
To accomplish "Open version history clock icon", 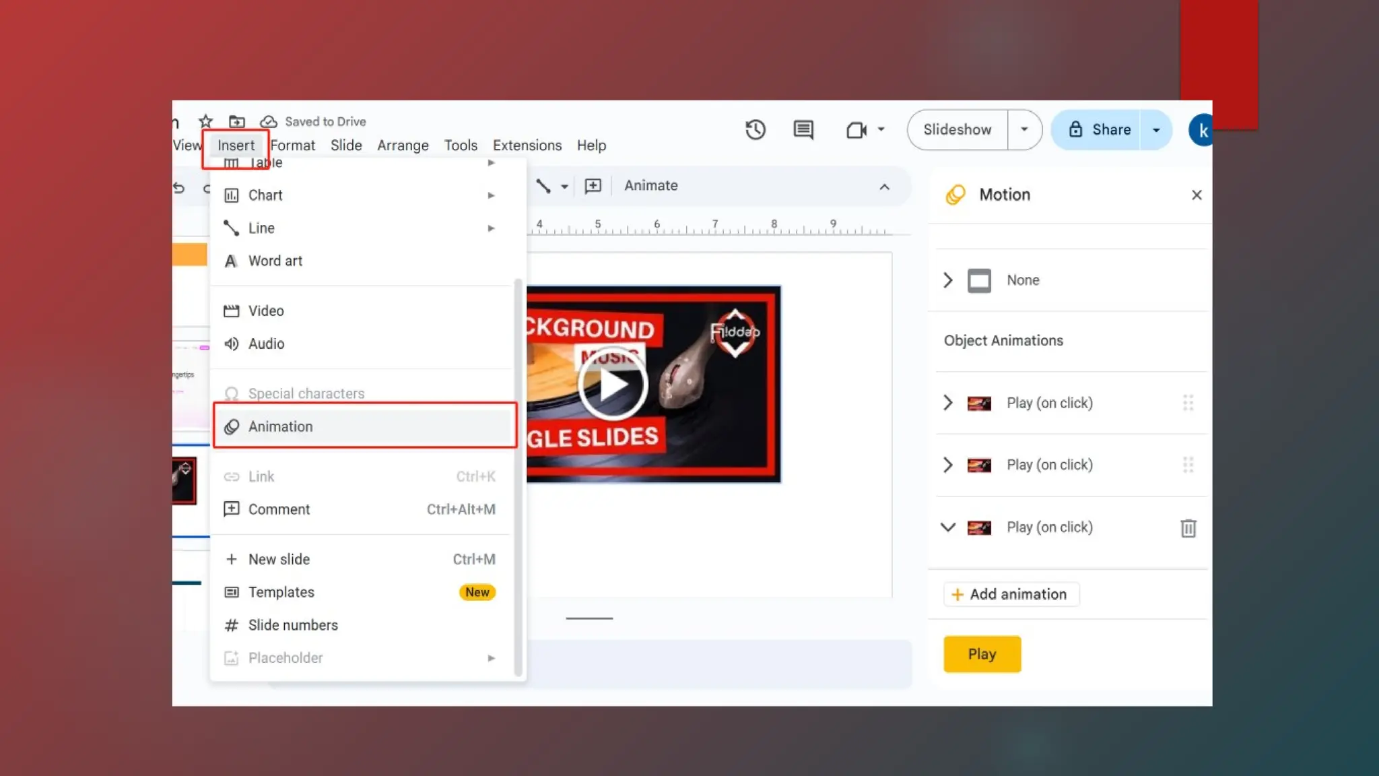I will 755,129.
